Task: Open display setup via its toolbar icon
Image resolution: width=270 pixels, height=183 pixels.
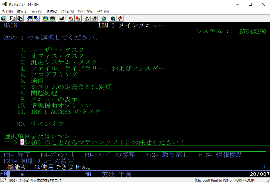Action: [x=45, y=18]
